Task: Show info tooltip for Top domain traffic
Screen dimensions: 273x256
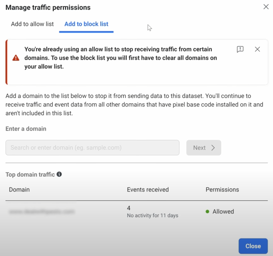Action: (59, 174)
